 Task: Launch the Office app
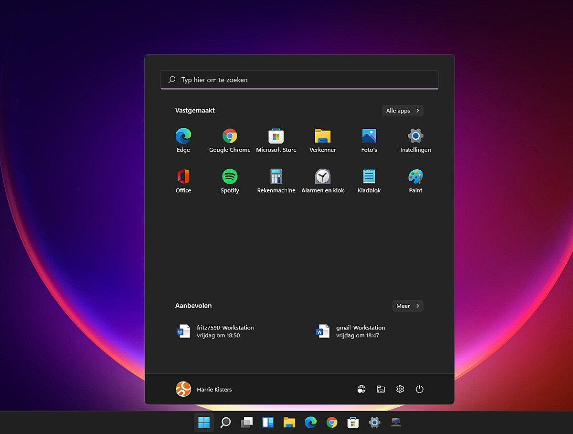click(183, 181)
